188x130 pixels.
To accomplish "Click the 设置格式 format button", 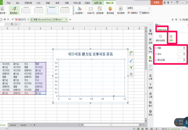I will (132, 13).
